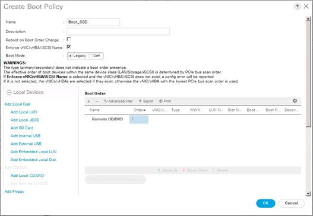Select the Uefi boot mode radio
313x216 pixels.
pyautogui.click(x=90, y=56)
